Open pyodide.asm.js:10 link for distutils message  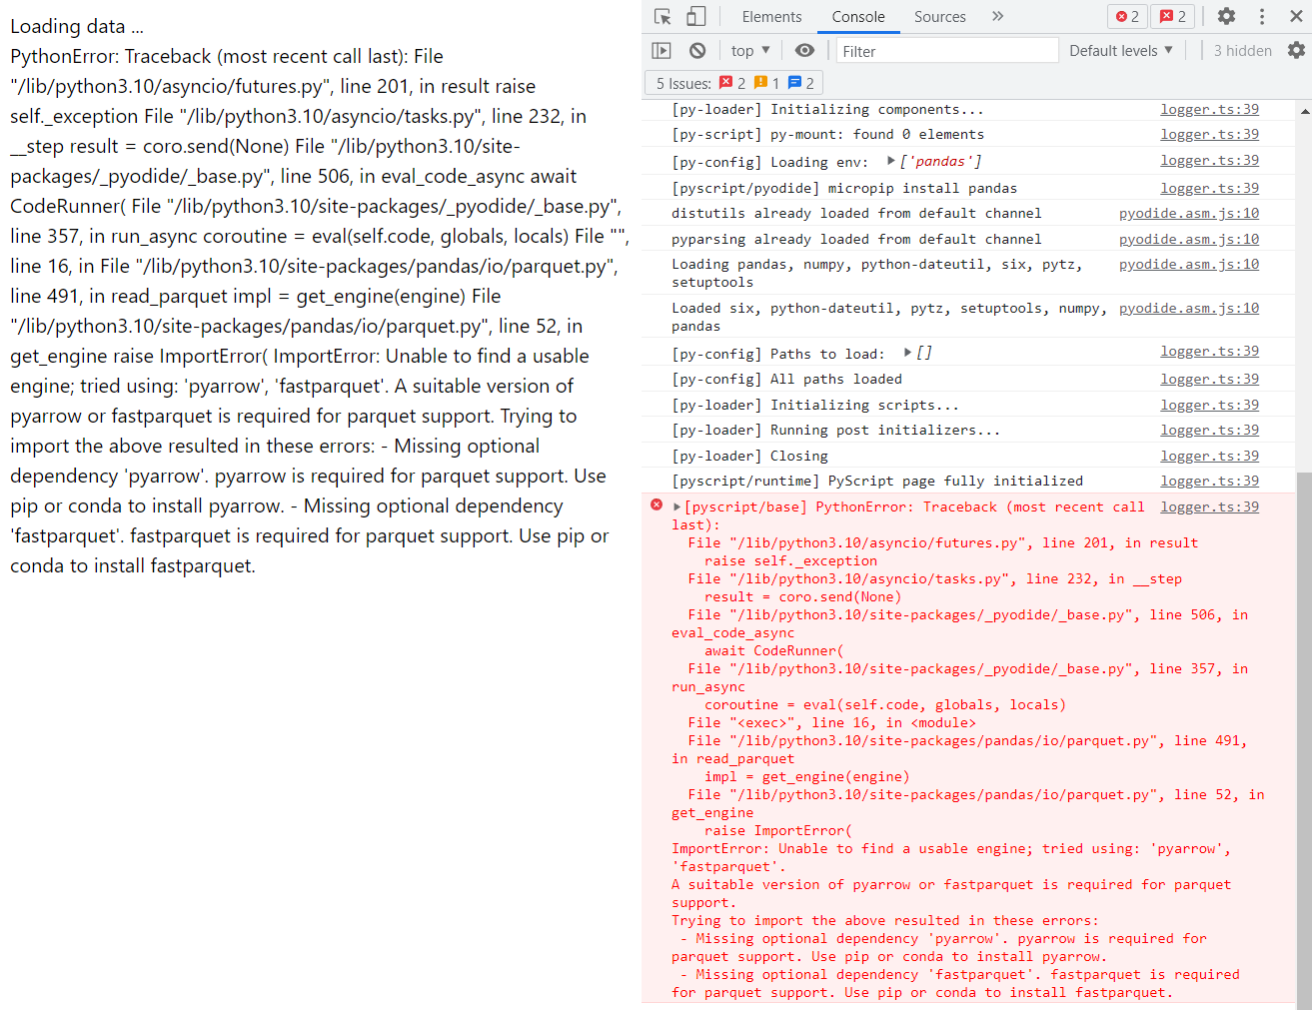[x=1188, y=214]
